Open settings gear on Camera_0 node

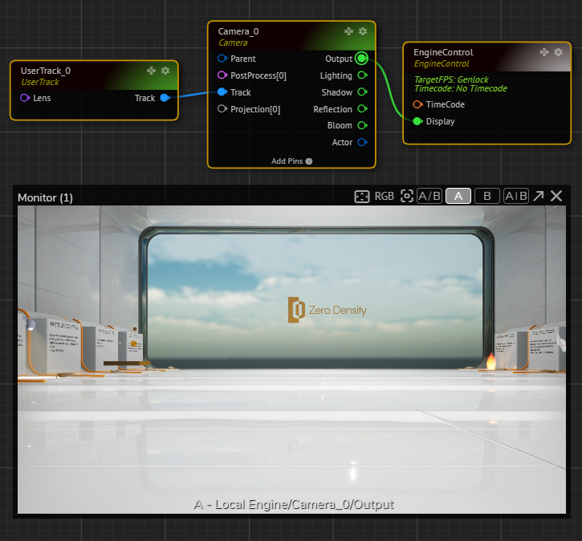click(363, 31)
